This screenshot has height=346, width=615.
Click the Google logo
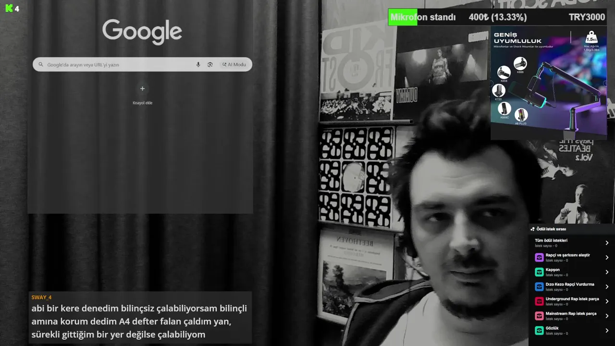142,32
